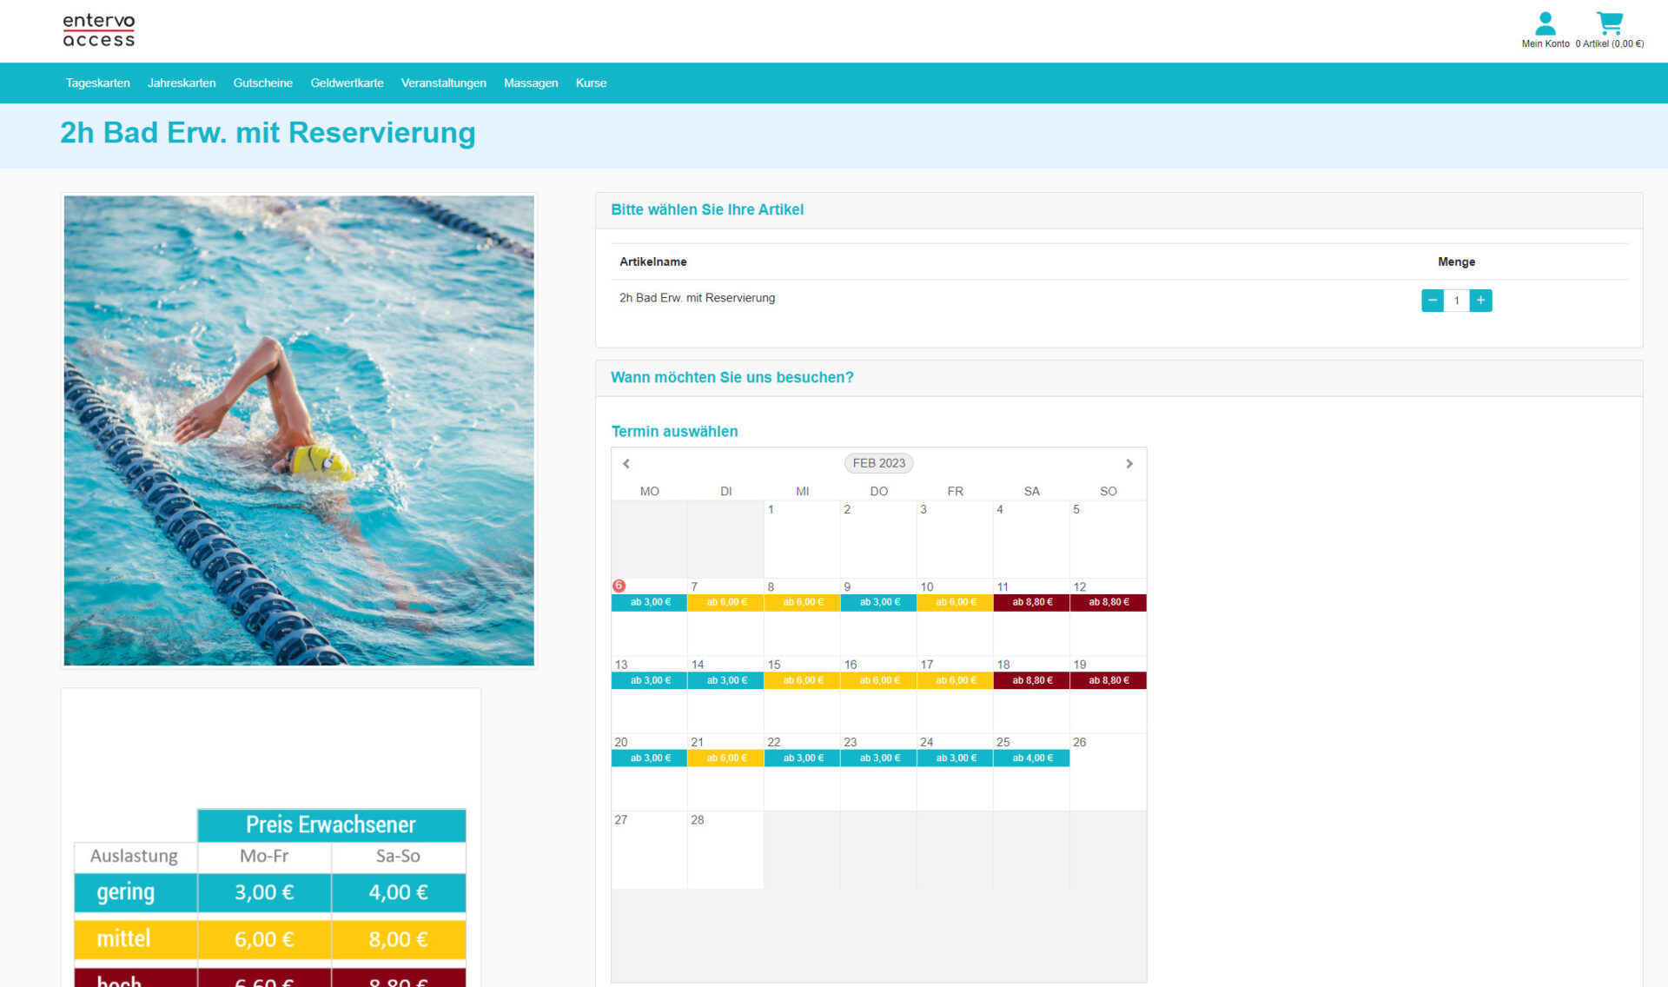Click the entervo access logo

pos(99,30)
